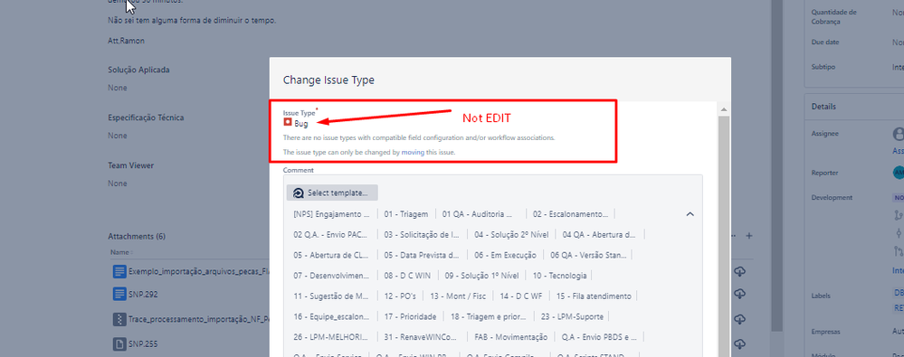Insert the '[NPS] Engajamento' comment template
The height and width of the screenshot is (357, 904).
[331, 214]
